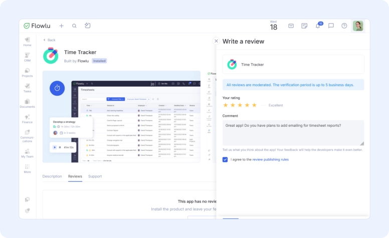Click the quick task icon in header
This screenshot has width=389, height=238.
coord(88,26)
